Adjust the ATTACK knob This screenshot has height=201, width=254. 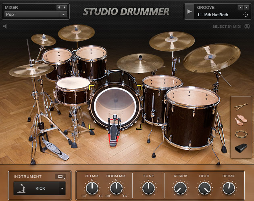click(x=180, y=188)
